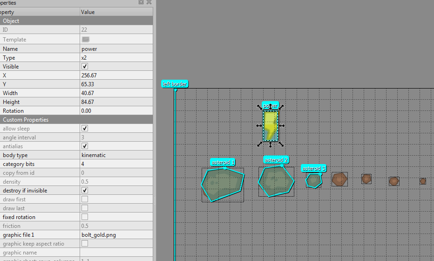Image resolution: width=434 pixels, height=261 pixels.
Task: Select the asteroid 2 label
Action: pos(276,160)
